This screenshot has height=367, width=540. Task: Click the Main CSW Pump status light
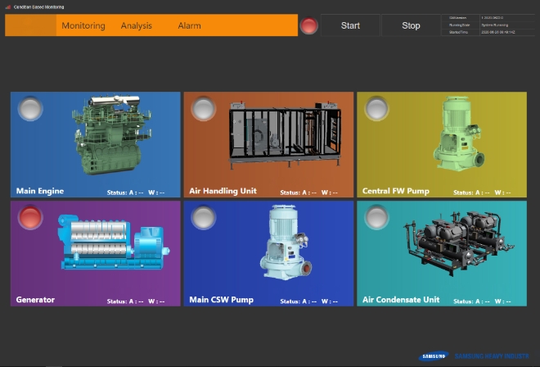click(203, 217)
